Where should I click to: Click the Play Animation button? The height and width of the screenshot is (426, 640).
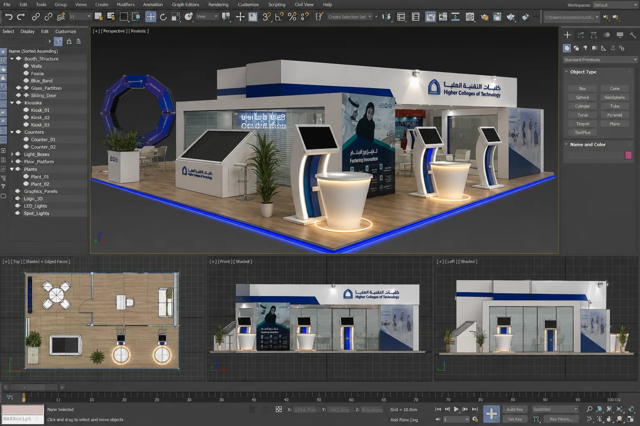coord(456,409)
